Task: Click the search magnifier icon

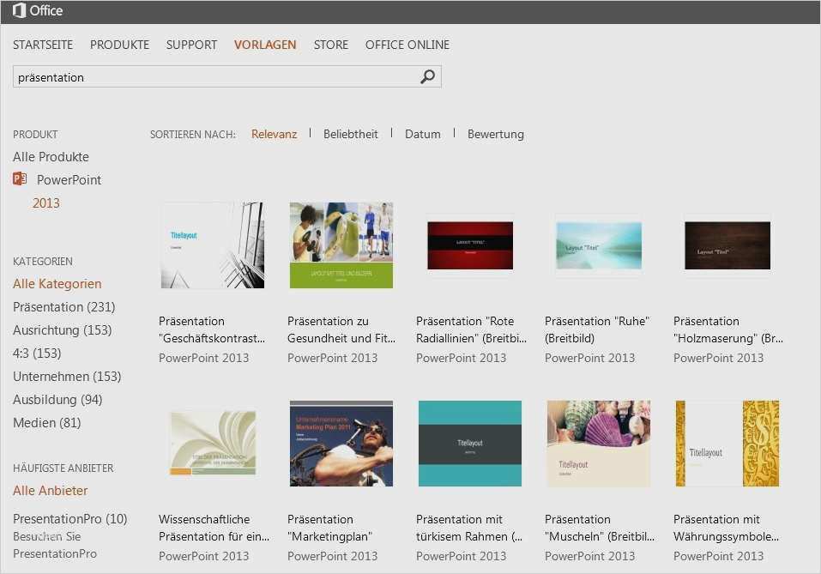Action: (427, 77)
